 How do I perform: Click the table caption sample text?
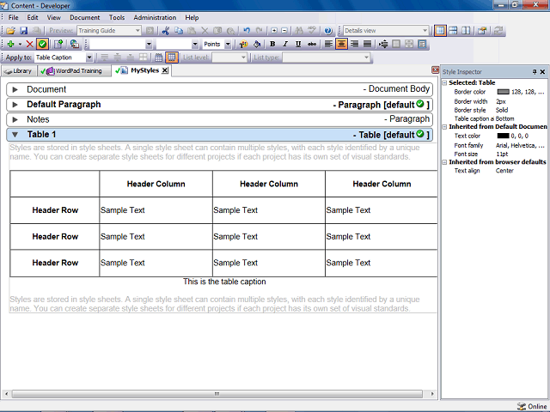[x=224, y=282]
